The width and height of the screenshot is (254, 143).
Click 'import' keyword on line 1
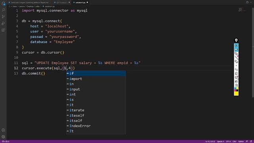point(28,11)
